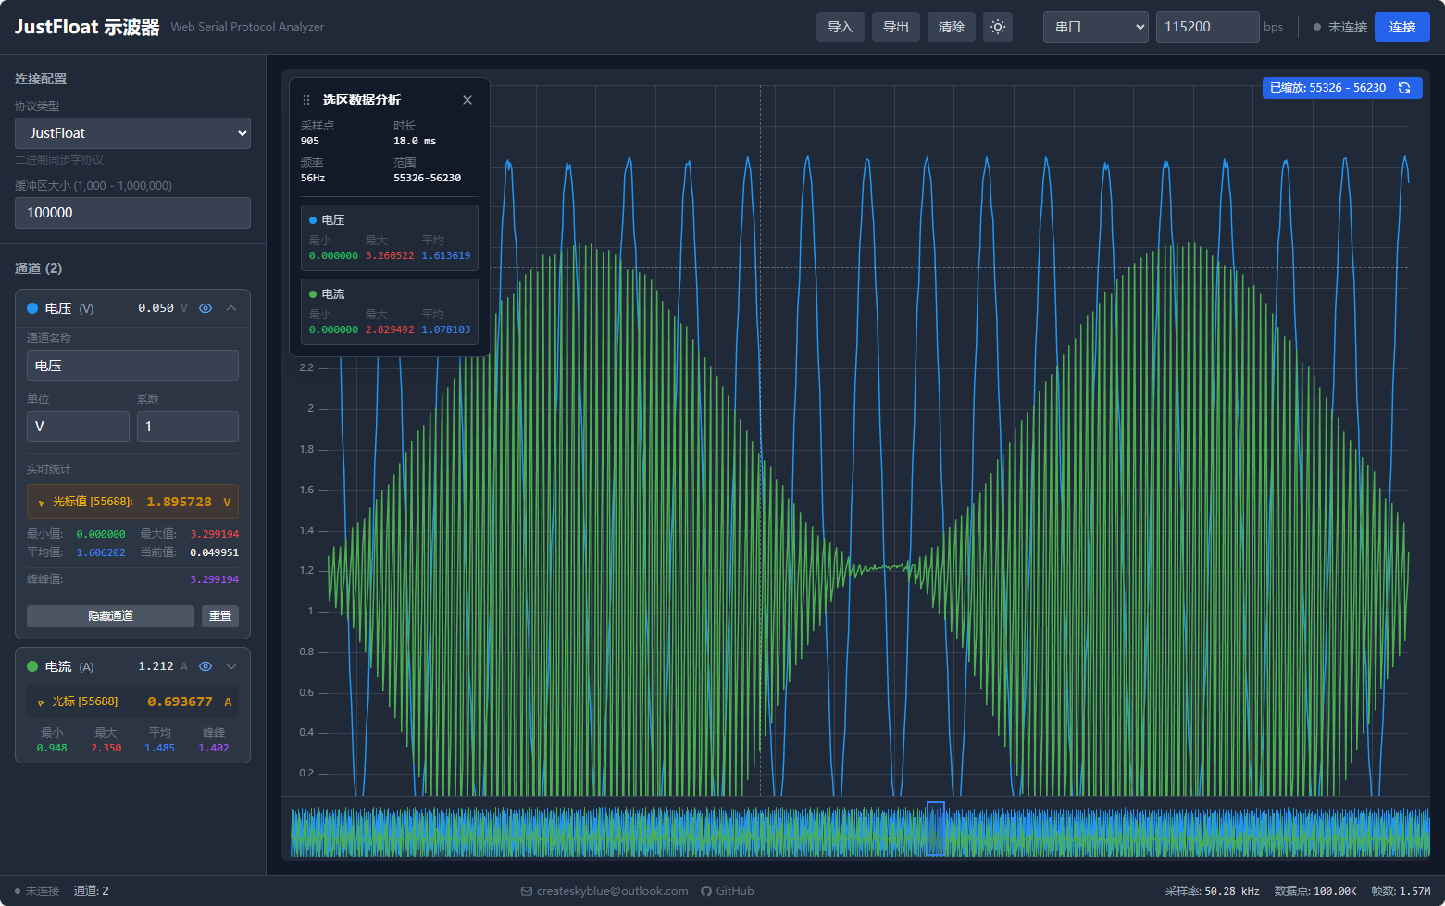Viewport: 1445px width, 906px height.
Task: Collapse the 电压 channel card
Action: click(x=231, y=308)
